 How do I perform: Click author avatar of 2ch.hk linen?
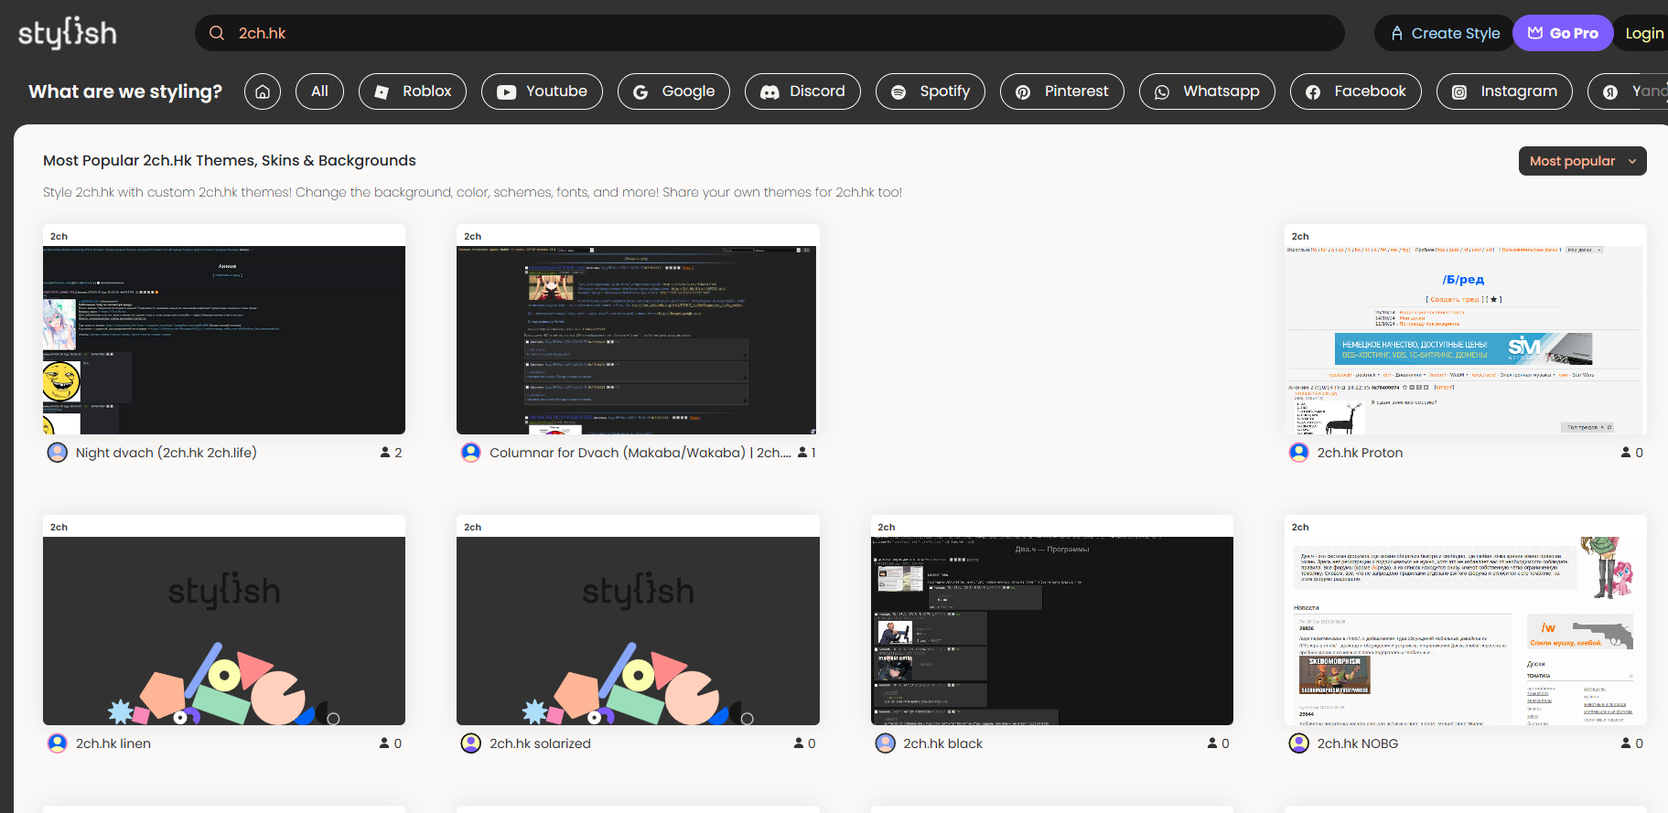click(x=58, y=743)
